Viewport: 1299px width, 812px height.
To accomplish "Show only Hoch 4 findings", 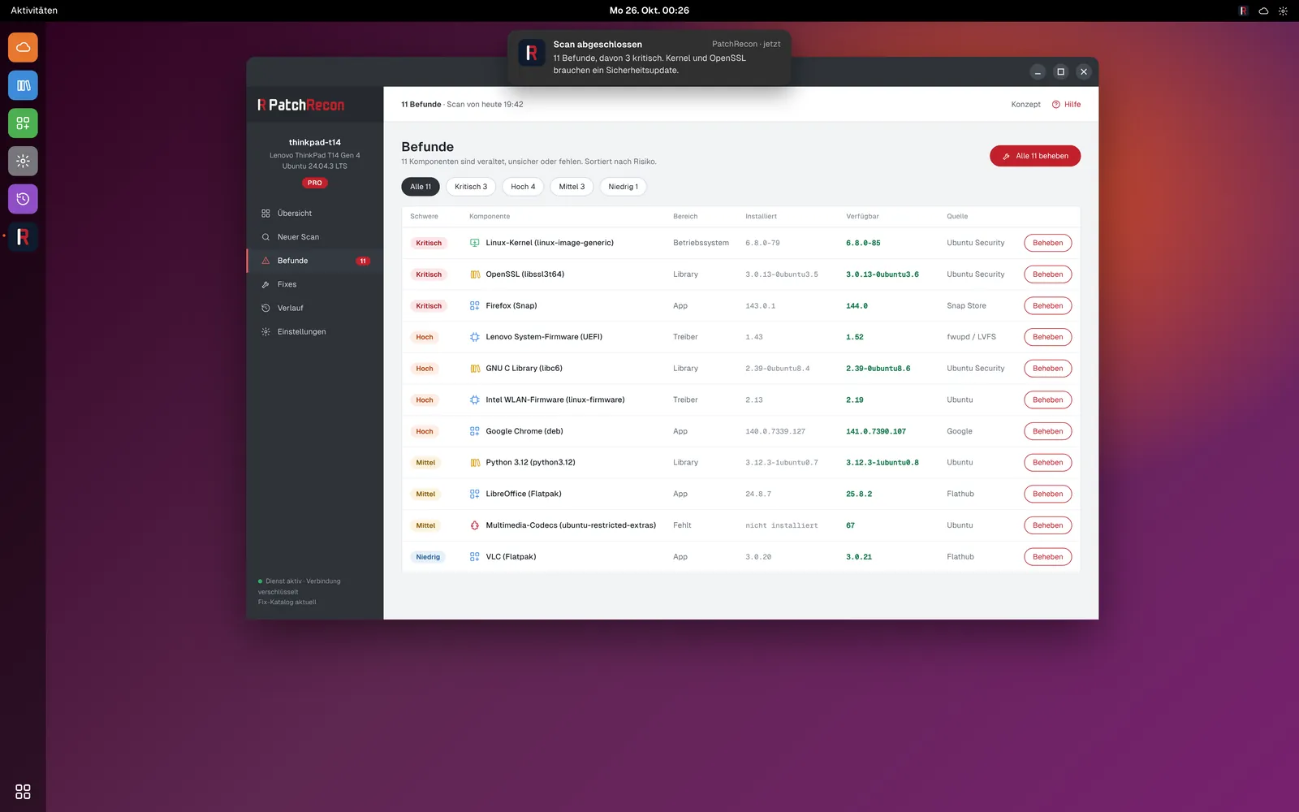I will 523,187.
